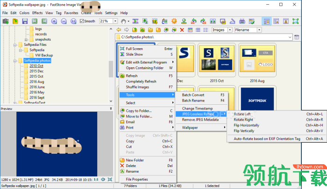The width and height of the screenshot is (327, 189).
Task: Expand the folder path dropdown
Action: pos(290,37)
